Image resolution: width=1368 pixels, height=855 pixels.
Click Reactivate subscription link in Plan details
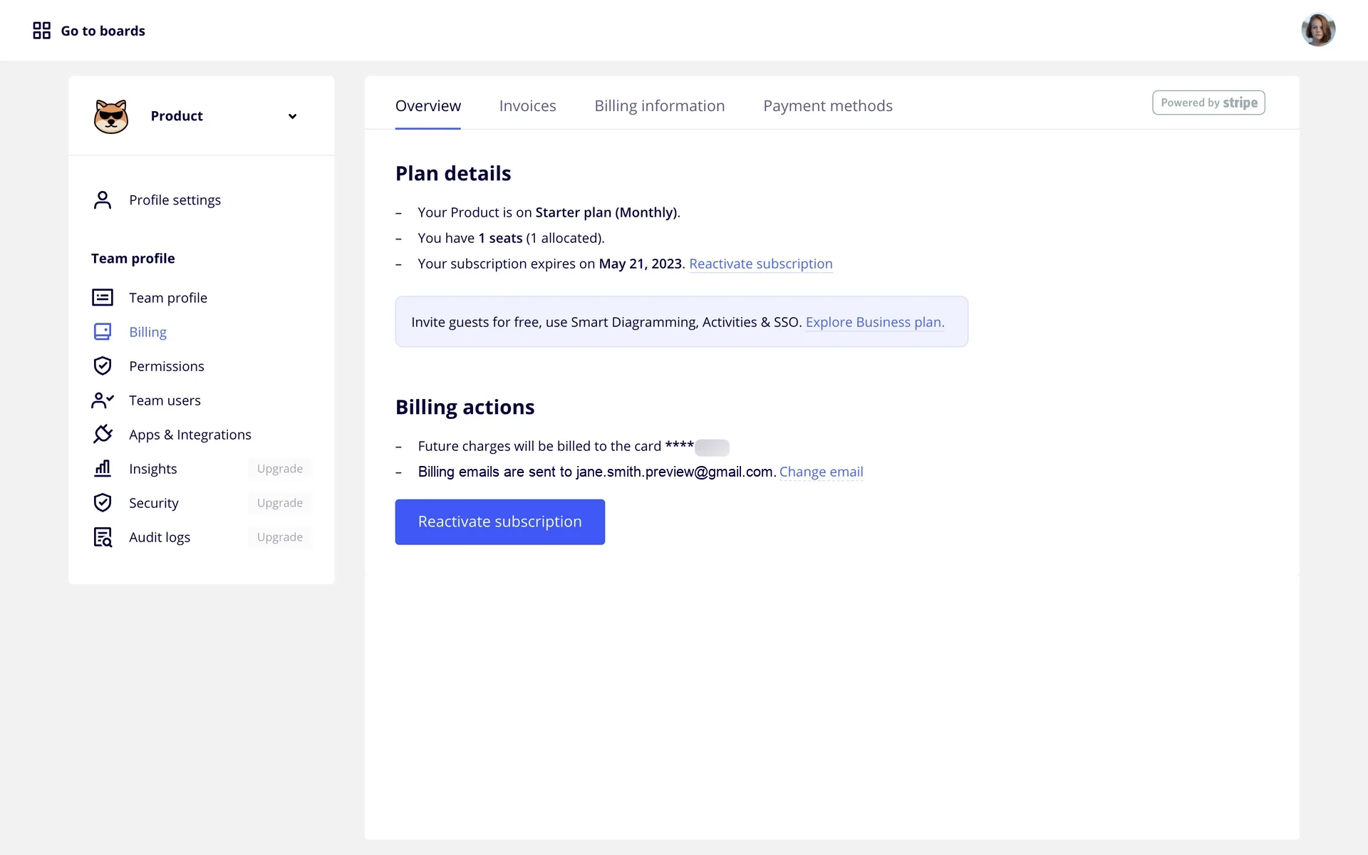pyautogui.click(x=760, y=264)
